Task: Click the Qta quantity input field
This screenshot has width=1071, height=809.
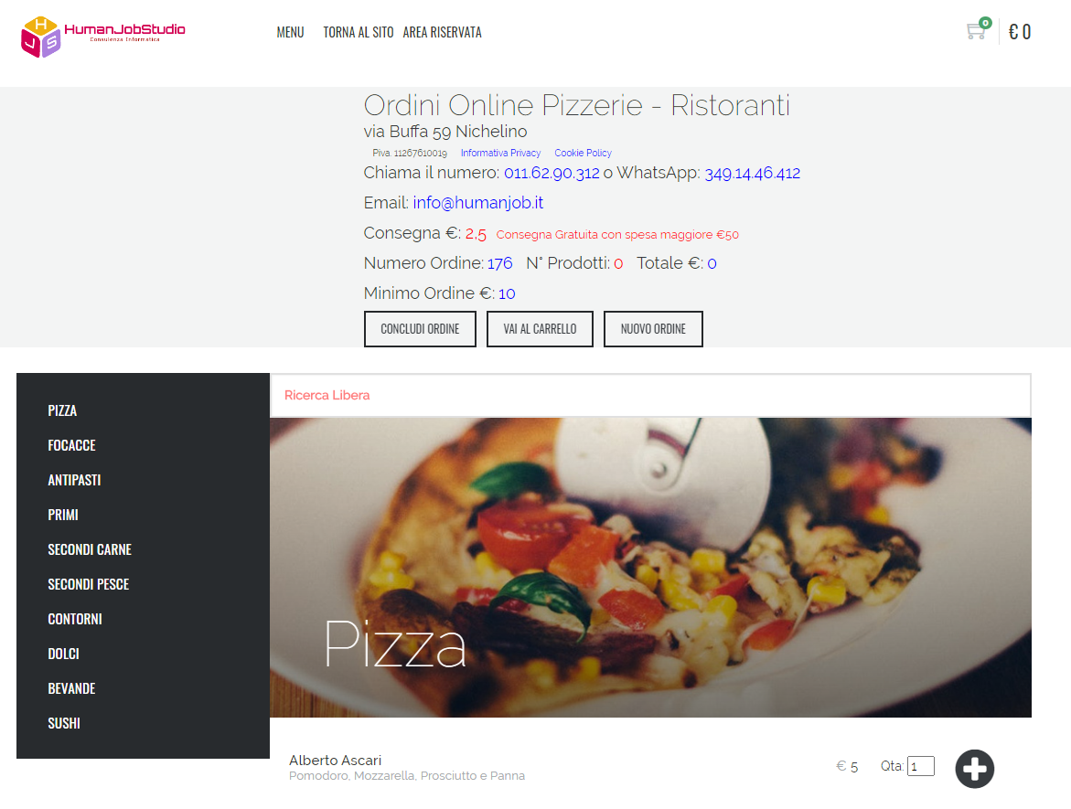Action: click(x=921, y=766)
